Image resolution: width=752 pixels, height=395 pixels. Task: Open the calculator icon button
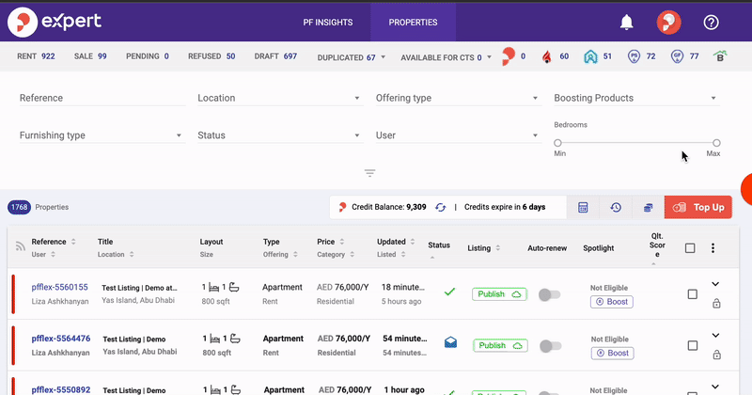[583, 207]
